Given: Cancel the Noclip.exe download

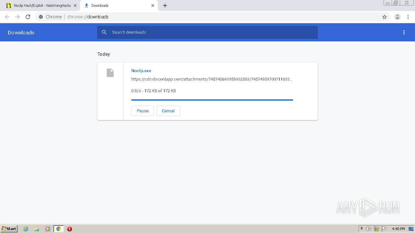Looking at the screenshot, I should [x=168, y=111].
